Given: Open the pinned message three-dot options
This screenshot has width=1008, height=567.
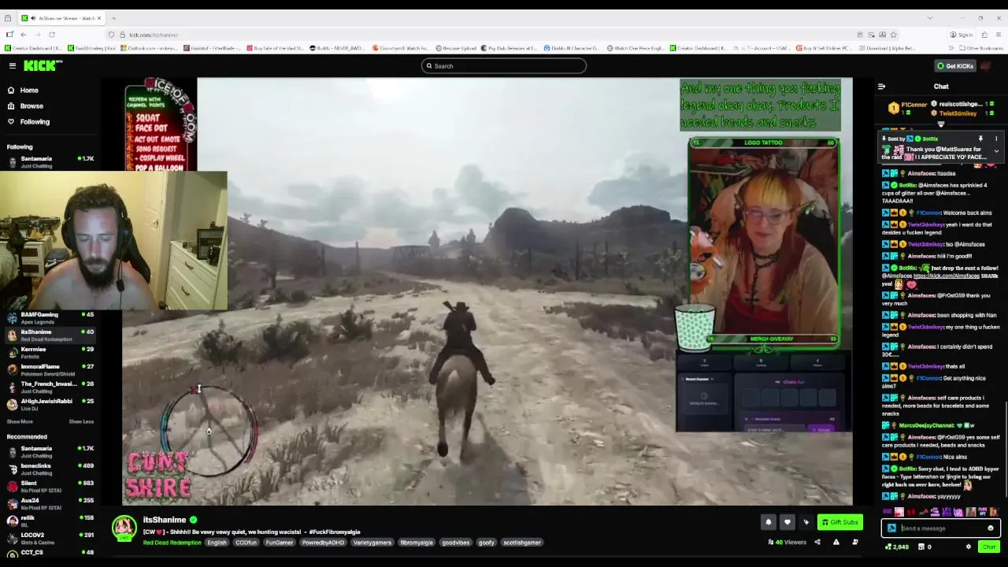Looking at the screenshot, I should point(996,139).
